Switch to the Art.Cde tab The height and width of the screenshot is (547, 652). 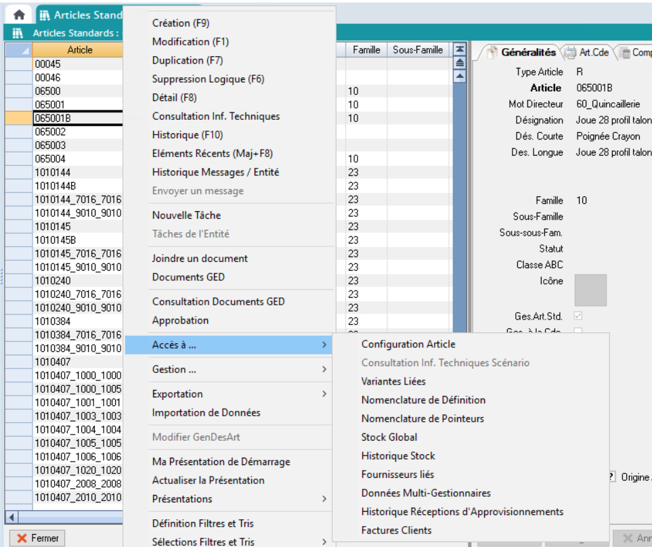[588, 52]
